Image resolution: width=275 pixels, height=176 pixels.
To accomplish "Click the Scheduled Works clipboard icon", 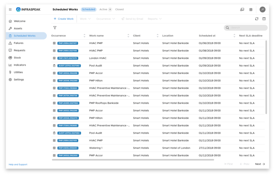I will (x=10, y=36).
